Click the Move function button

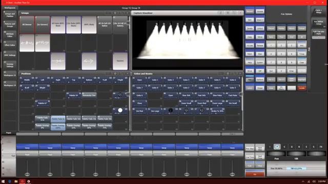tap(260, 37)
